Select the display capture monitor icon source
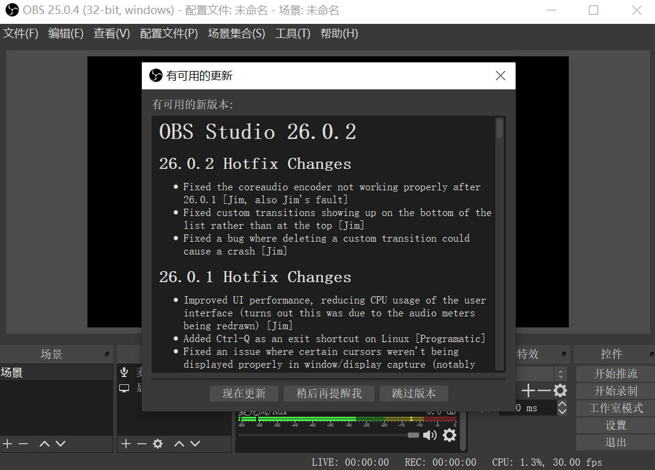 click(124, 388)
